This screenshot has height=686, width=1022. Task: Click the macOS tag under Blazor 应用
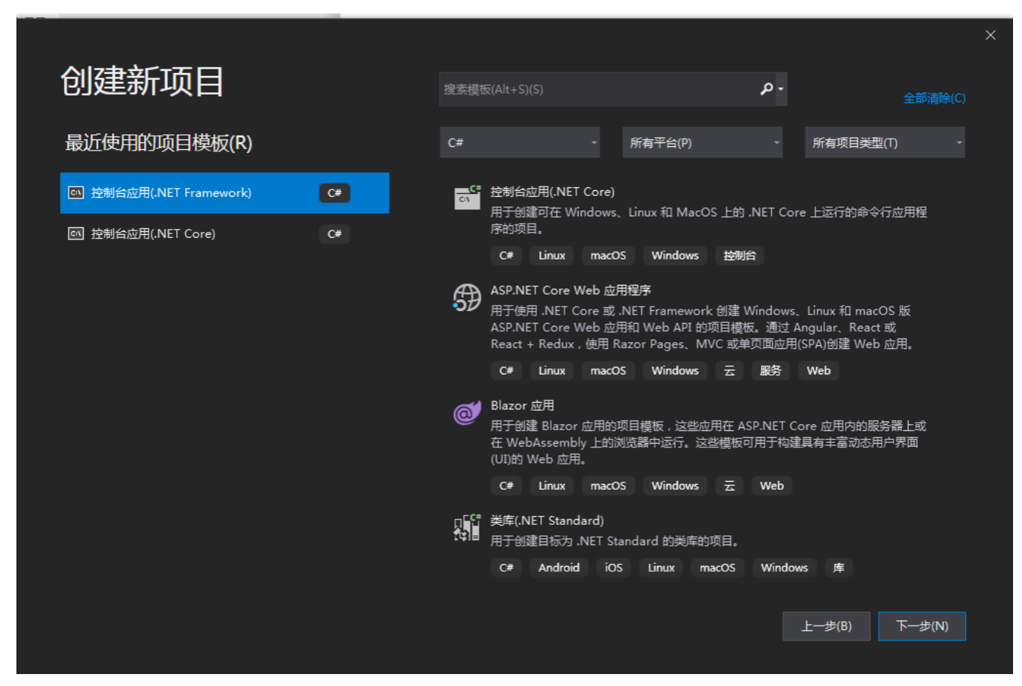(608, 486)
